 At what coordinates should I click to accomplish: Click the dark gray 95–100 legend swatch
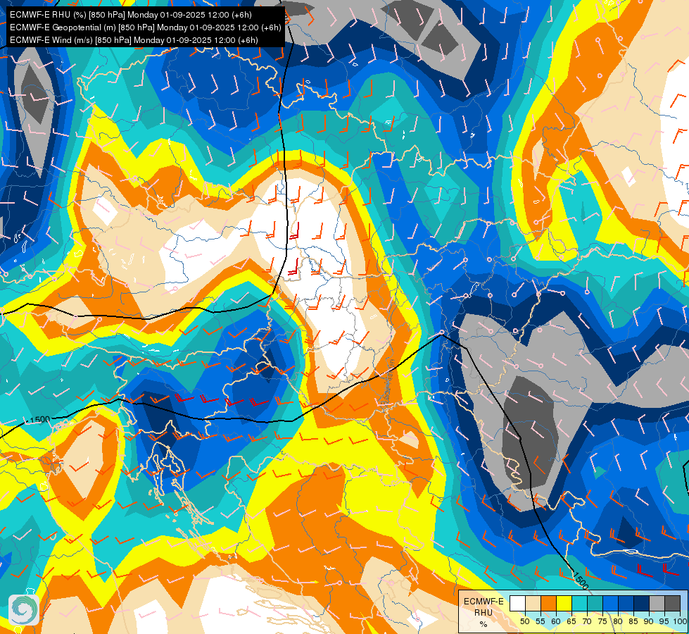click(672, 603)
